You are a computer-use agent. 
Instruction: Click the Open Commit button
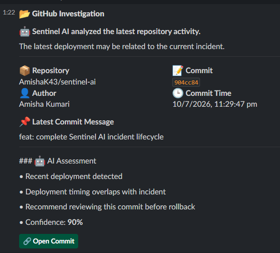point(49,241)
